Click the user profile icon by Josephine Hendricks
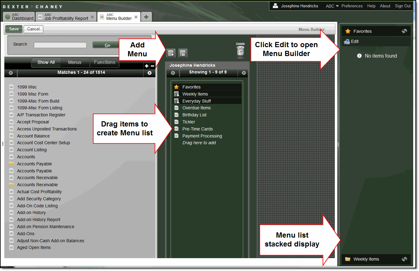 (x=275, y=6)
